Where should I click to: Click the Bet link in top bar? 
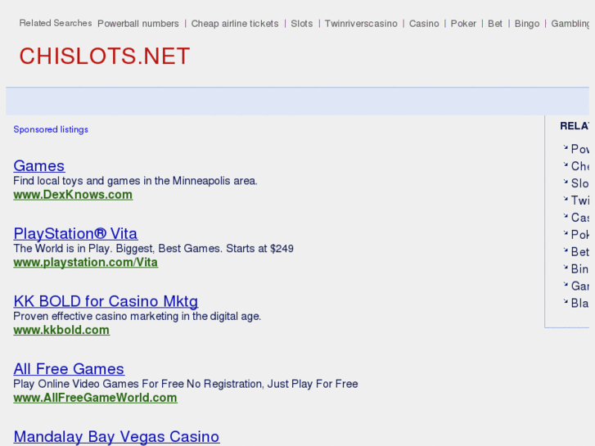[x=495, y=24]
